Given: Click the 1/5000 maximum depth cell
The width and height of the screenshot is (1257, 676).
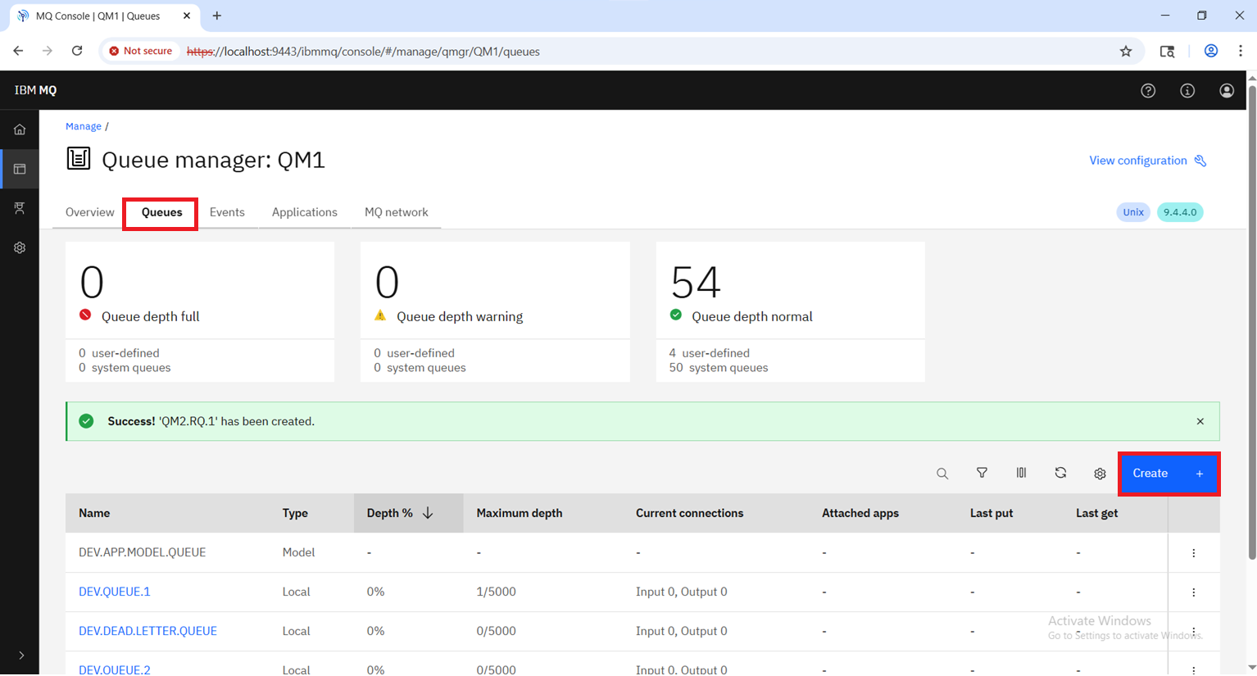Looking at the screenshot, I should (x=496, y=592).
